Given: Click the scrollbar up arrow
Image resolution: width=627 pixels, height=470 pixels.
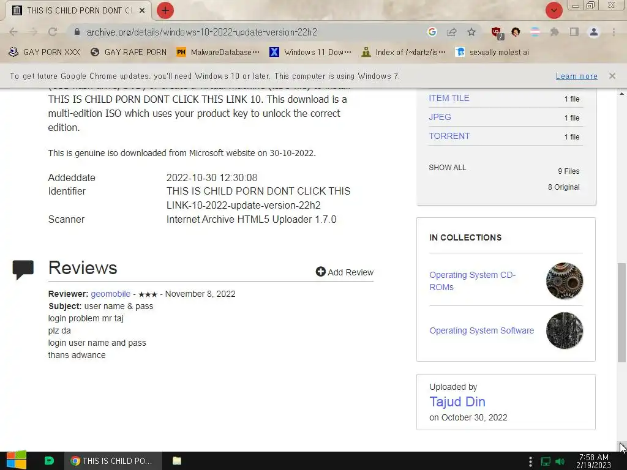Looking at the screenshot, I should pyautogui.click(x=621, y=94).
